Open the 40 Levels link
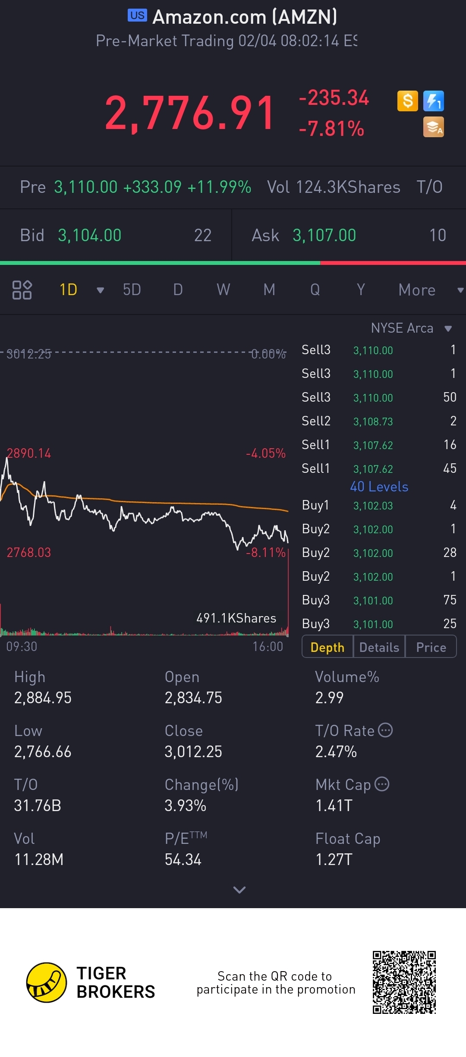 (379, 487)
